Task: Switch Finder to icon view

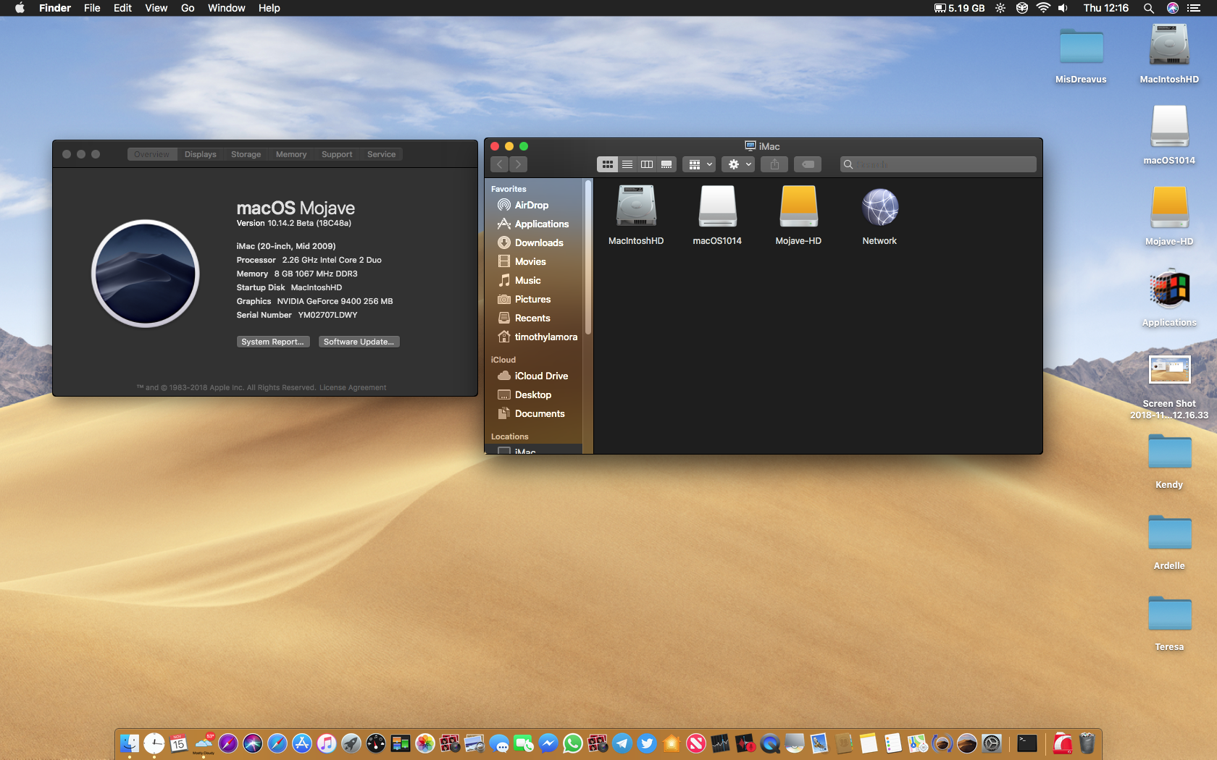Action: (608, 164)
